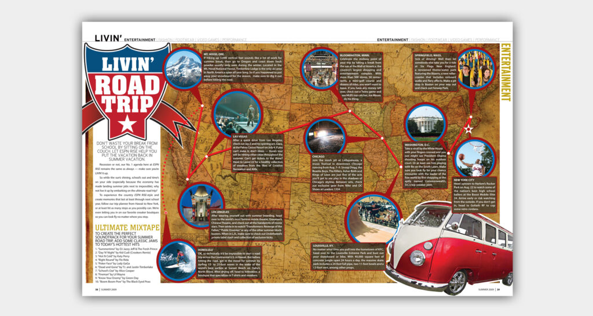The height and width of the screenshot is (316, 593).
Task: Select the Springfield roller coaster riders photo
Action: pos(475,68)
